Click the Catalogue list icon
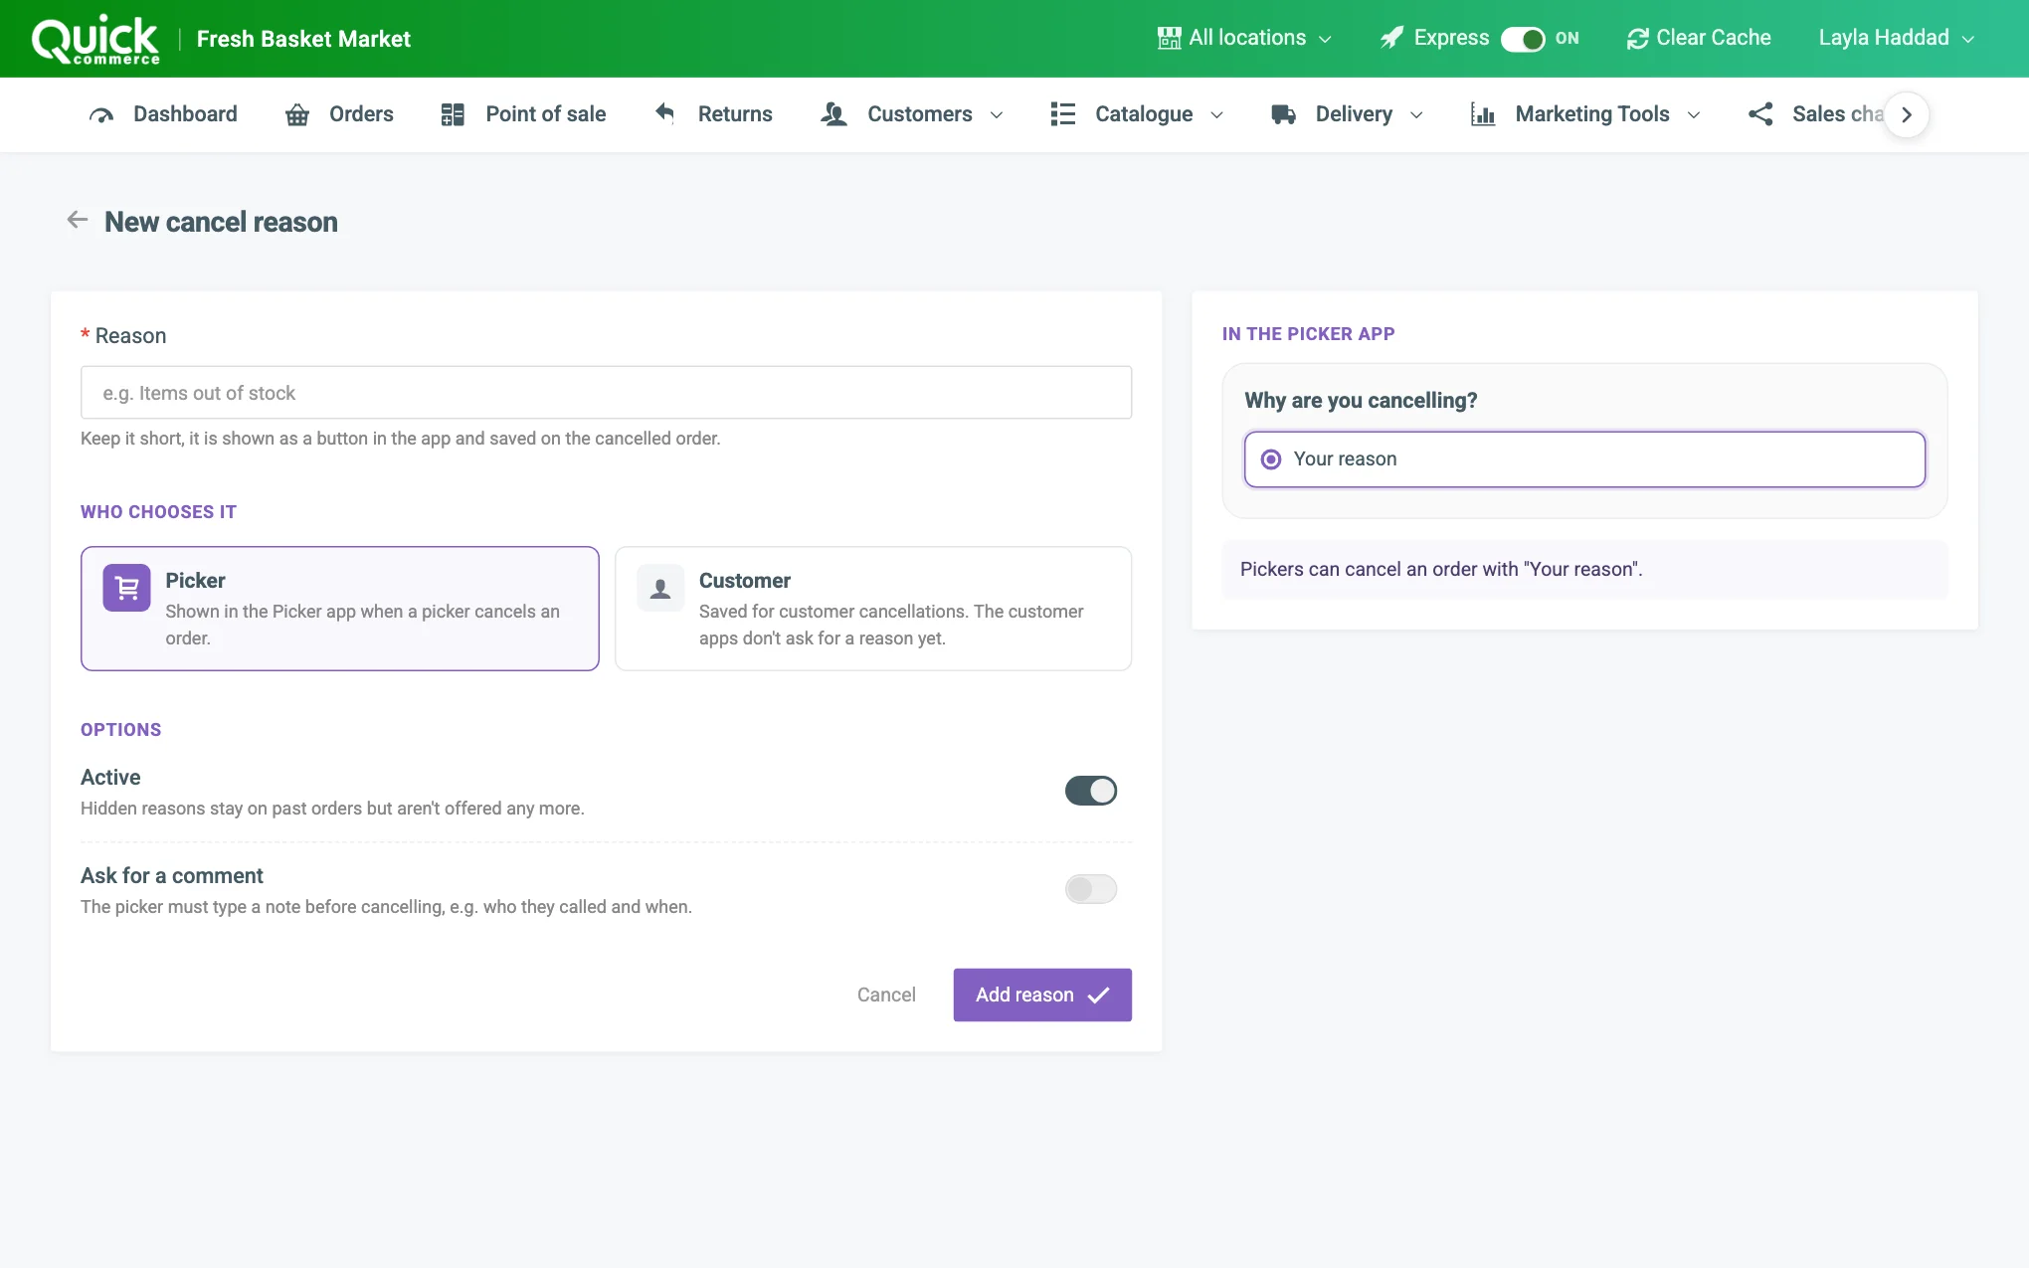2029x1268 pixels. (1062, 114)
